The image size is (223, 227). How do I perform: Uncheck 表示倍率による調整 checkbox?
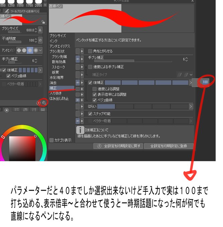94,94
